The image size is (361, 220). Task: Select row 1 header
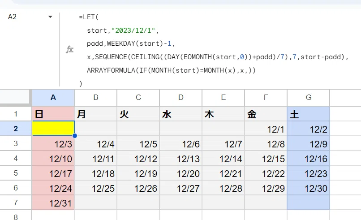pyautogui.click(x=16, y=114)
